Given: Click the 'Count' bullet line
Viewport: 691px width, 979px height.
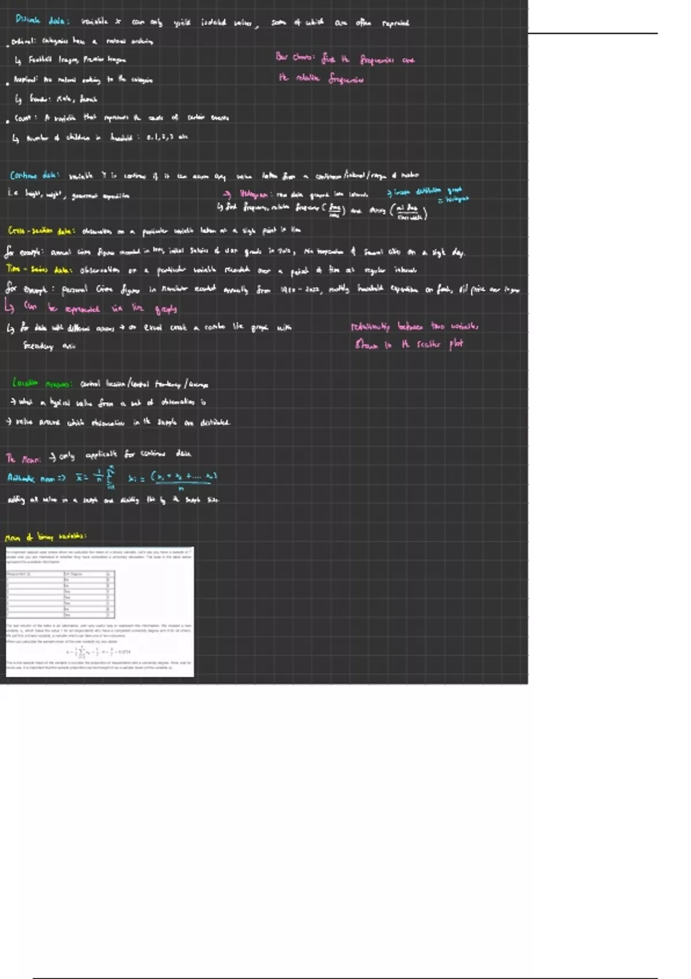Looking at the screenshot, I should coord(121,118).
